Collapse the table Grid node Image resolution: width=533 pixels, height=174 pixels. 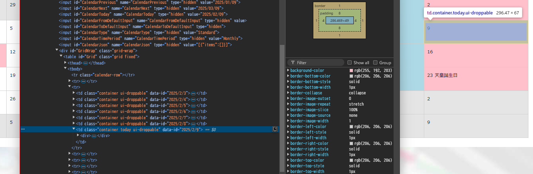[x=61, y=56]
